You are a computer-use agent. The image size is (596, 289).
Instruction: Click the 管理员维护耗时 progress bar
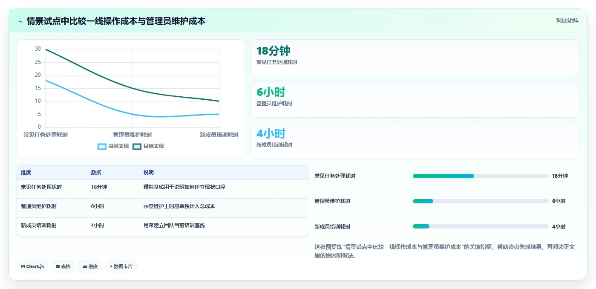pos(481,201)
